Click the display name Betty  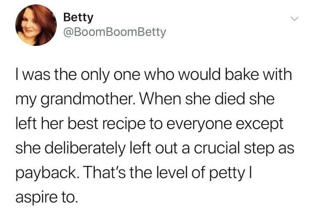coord(78,17)
